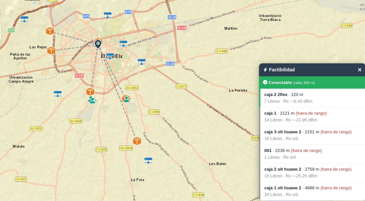365x201 pixels.
Task: Click the 'Maitino' map label
Action: [231, 28]
